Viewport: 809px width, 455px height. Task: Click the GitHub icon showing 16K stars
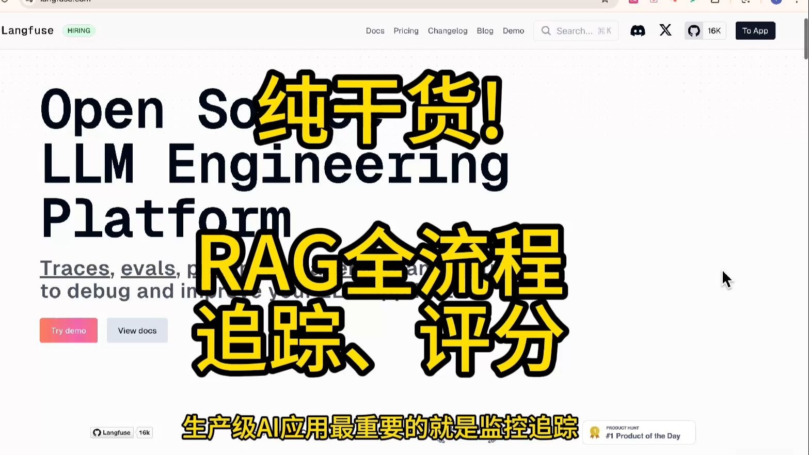(x=693, y=30)
